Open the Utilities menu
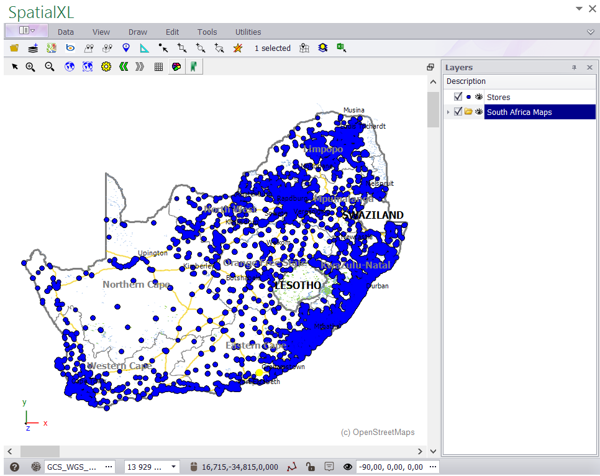600x476 pixels. (248, 32)
